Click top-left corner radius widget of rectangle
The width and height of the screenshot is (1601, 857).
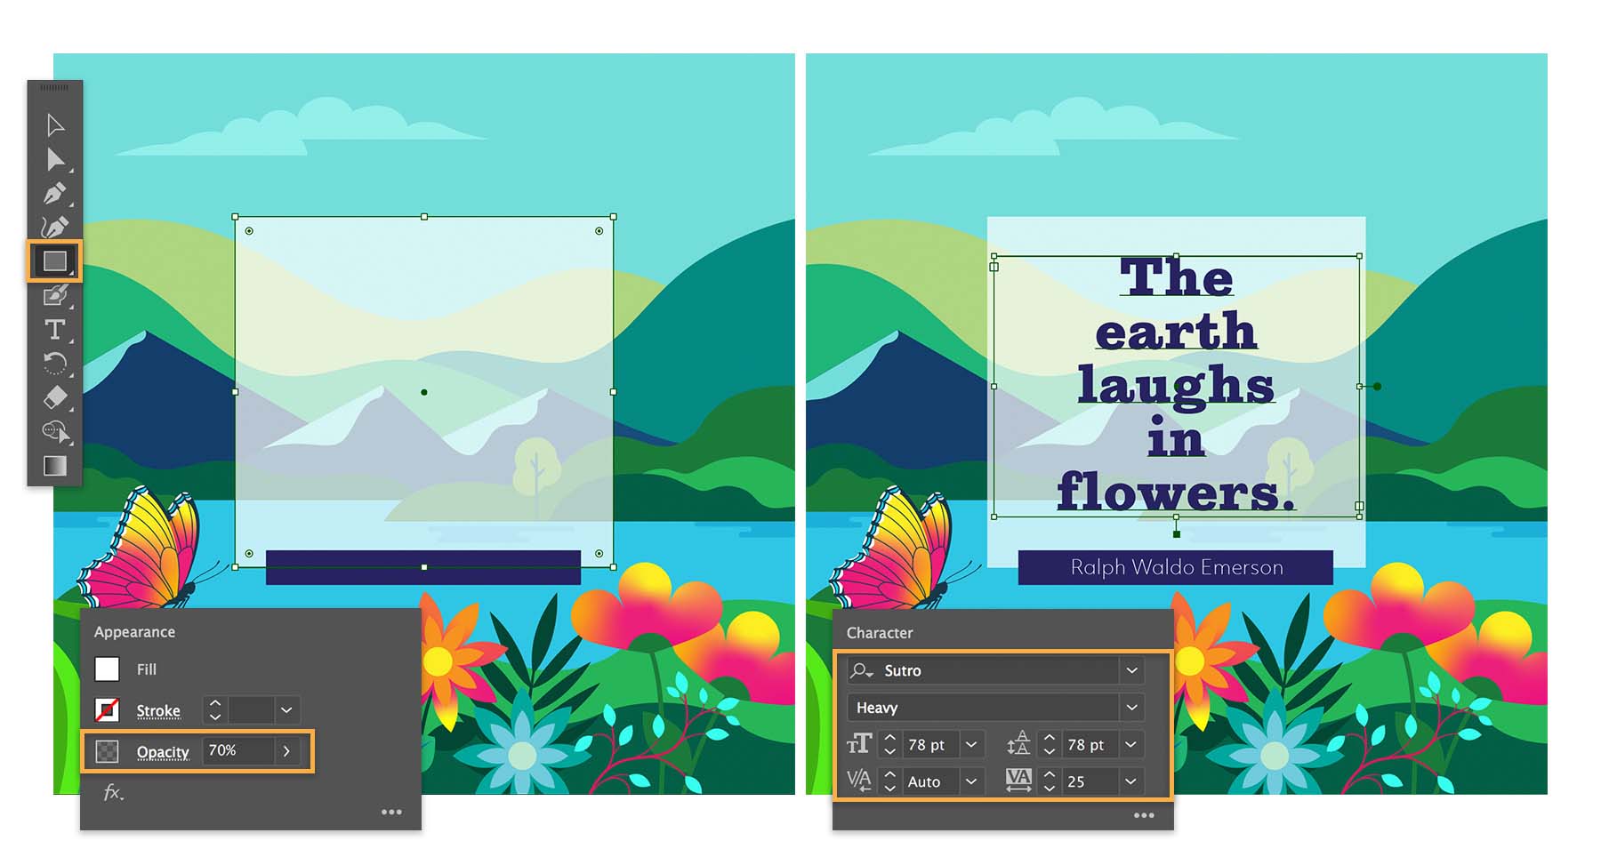[249, 231]
